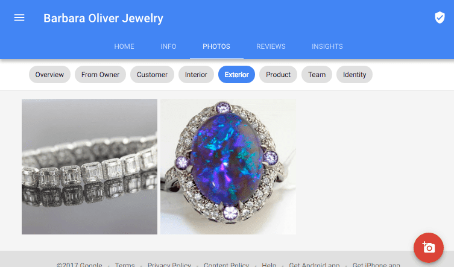This screenshot has height=267, width=454.
Task: Select the Overview photo filter chip
Action: 49,75
